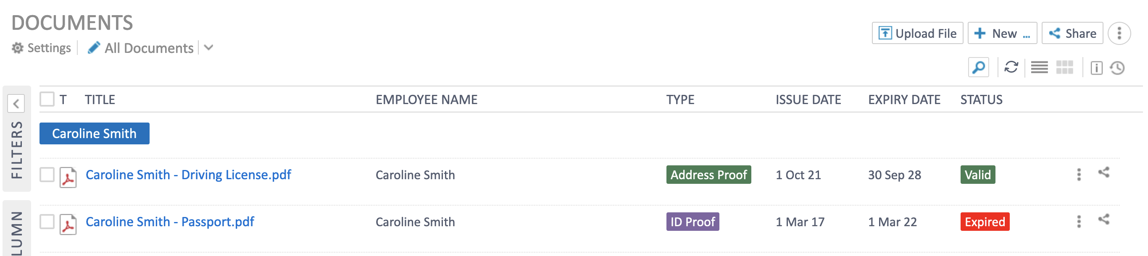Switch to grid thumbnail view
Screen dimensions: 1148x256
coord(1065,68)
